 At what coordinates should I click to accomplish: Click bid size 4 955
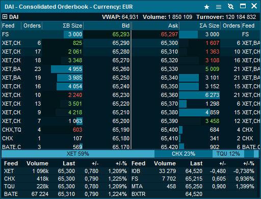point(75,69)
